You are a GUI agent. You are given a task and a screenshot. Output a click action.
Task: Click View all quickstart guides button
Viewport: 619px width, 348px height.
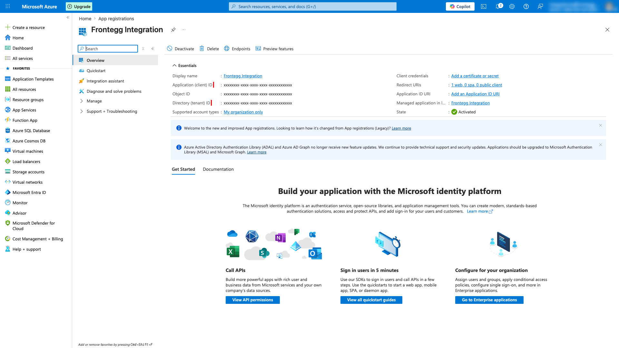pos(371,300)
